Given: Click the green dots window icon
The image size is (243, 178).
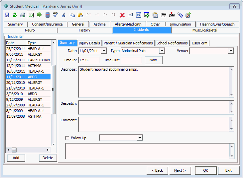Looking at the screenshot, I should 147,15.
